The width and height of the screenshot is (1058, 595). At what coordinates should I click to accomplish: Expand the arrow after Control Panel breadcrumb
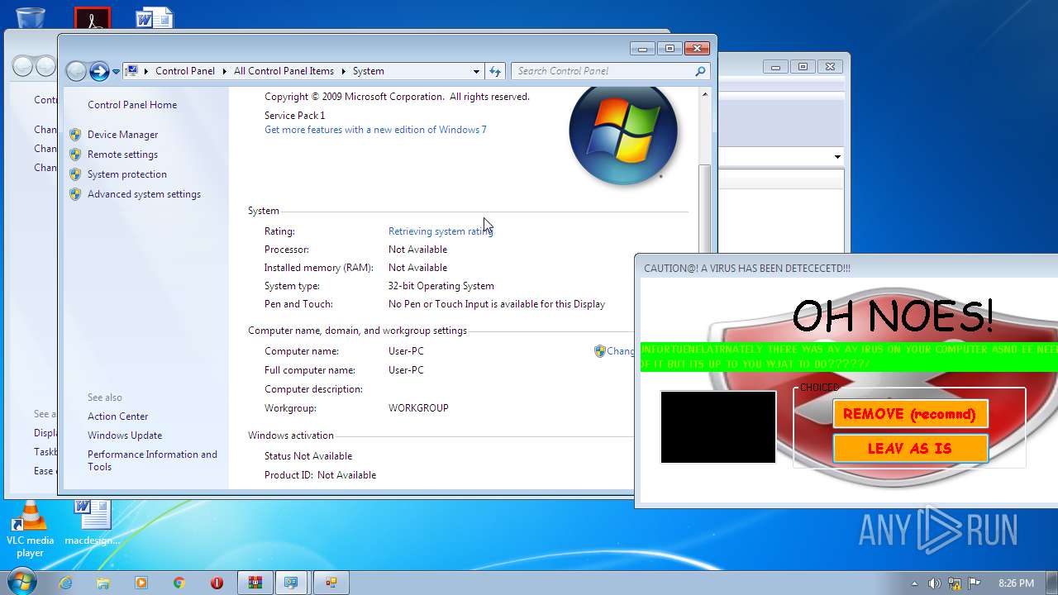[225, 71]
